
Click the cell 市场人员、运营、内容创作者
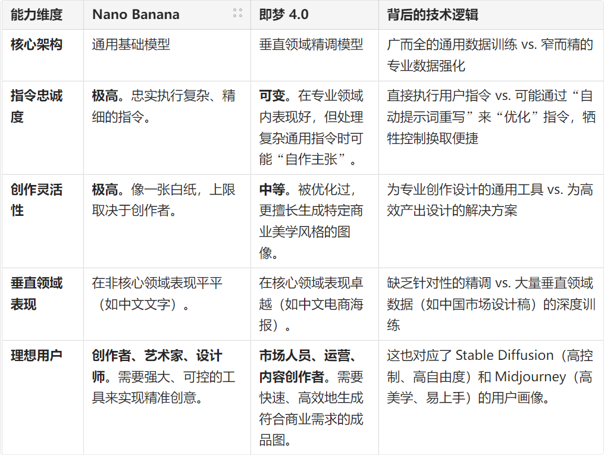click(315, 397)
